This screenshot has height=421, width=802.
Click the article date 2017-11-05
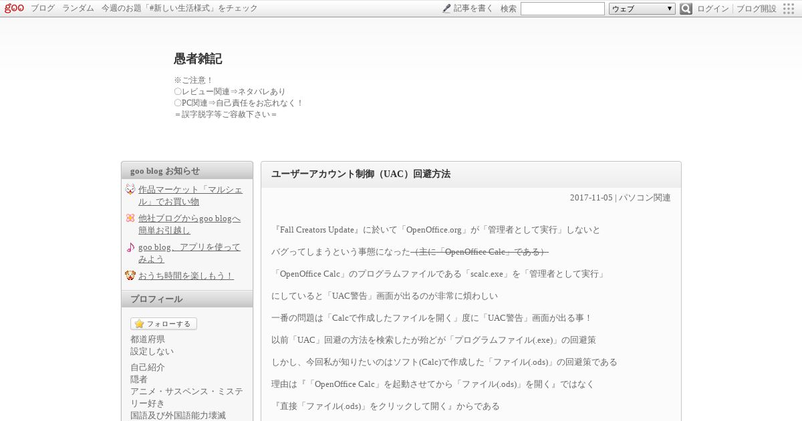click(591, 198)
